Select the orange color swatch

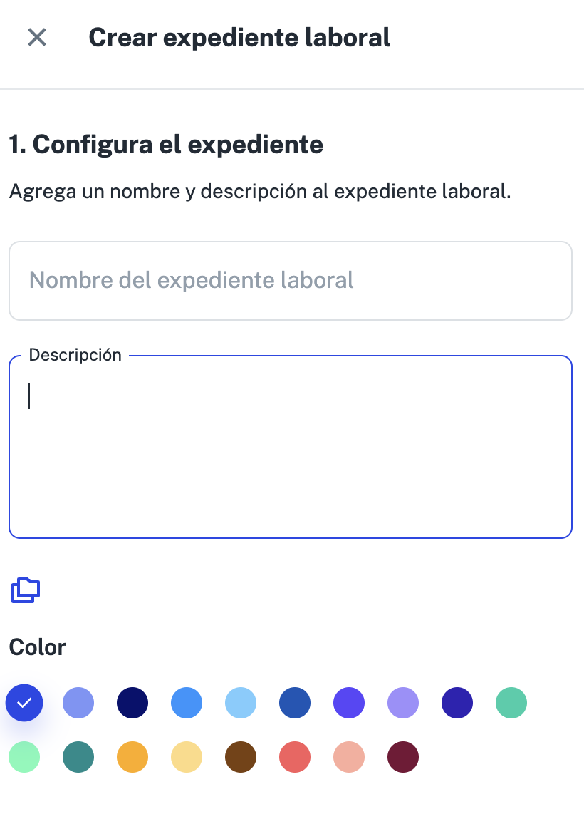[132, 757]
